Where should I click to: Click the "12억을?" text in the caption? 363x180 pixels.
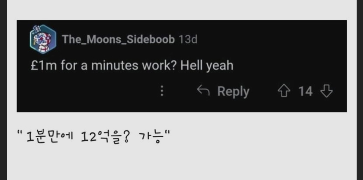[x=105, y=138]
